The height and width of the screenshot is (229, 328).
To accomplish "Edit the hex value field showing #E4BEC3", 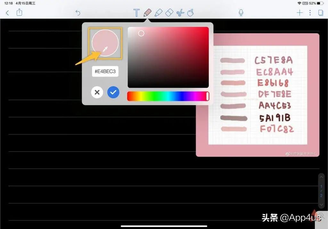I will click(105, 71).
